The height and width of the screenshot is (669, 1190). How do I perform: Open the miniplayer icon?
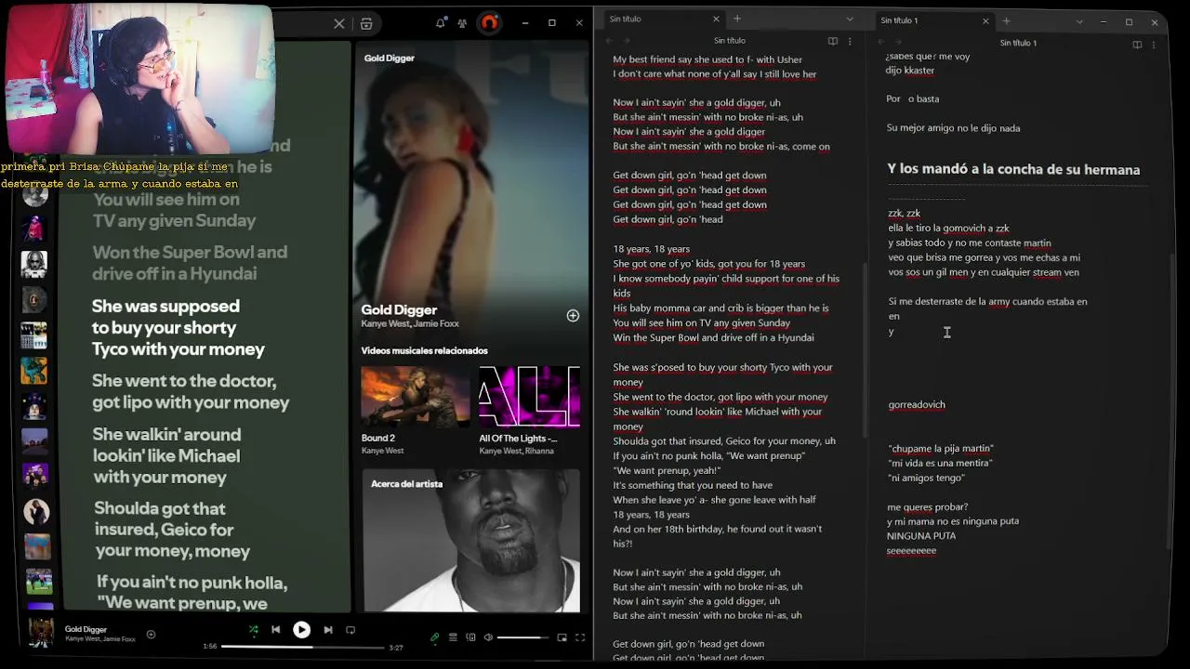(562, 637)
